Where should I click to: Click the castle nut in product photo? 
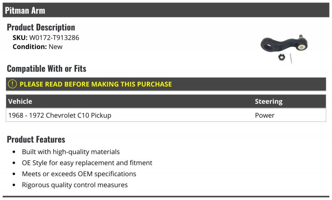click(x=281, y=58)
